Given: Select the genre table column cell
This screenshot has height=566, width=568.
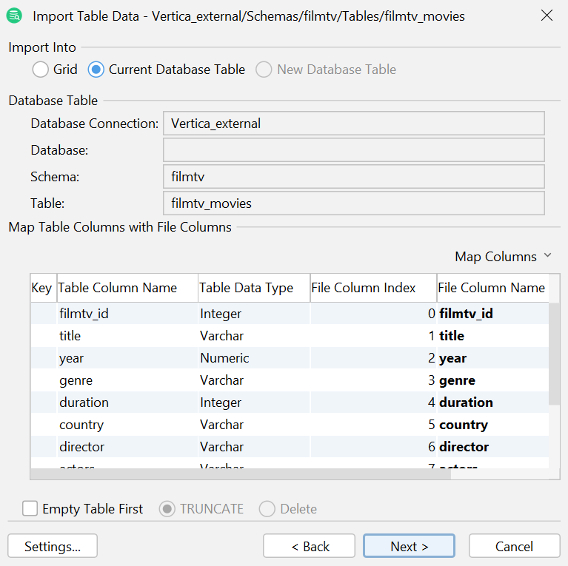Looking at the screenshot, I should [127, 380].
